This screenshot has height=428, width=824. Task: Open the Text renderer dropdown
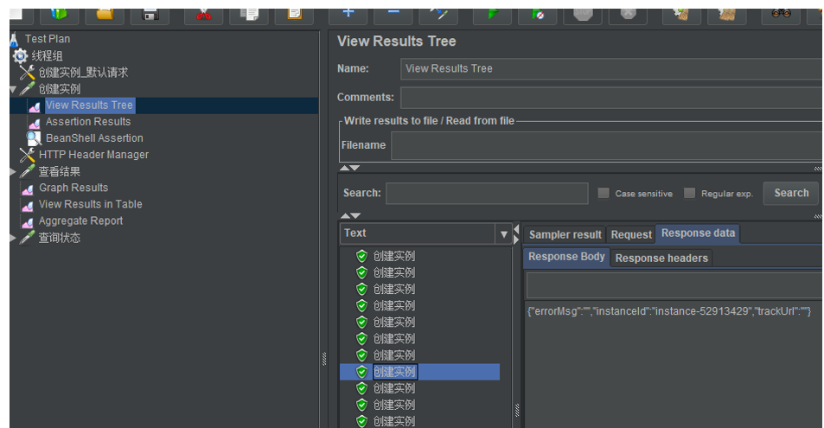point(503,234)
